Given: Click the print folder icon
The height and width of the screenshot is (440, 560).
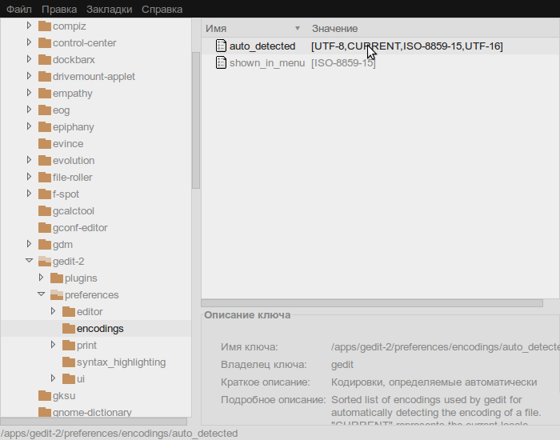Looking at the screenshot, I should pyautogui.click(x=69, y=345).
